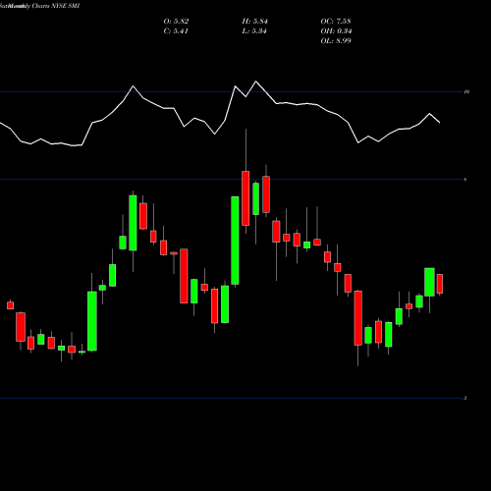
Task: Select the 'O: 5.82' open value
Action: (176, 22)
